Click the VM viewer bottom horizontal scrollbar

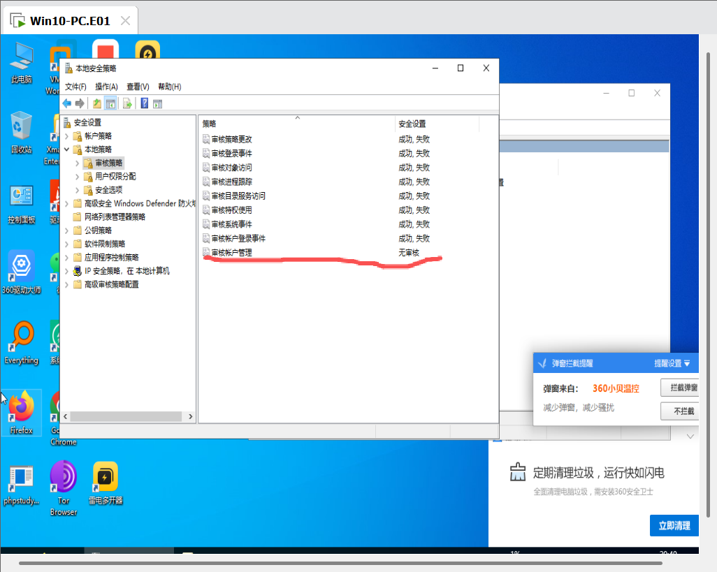click(340, 563)
